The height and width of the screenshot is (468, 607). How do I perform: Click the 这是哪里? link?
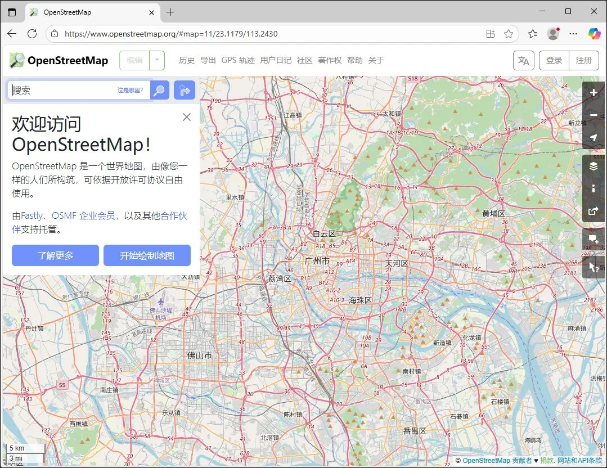(131, 90)
